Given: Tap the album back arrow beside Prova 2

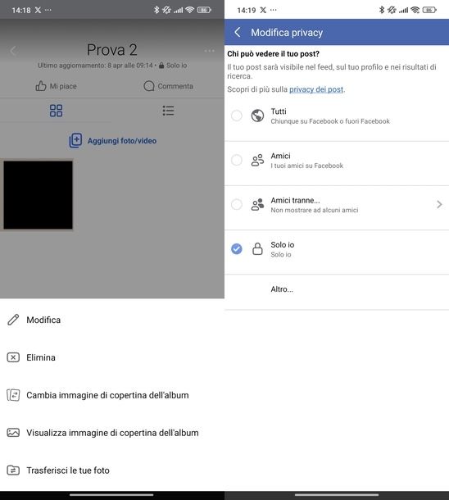Looking at the screenshot, I should coord(13,50).
